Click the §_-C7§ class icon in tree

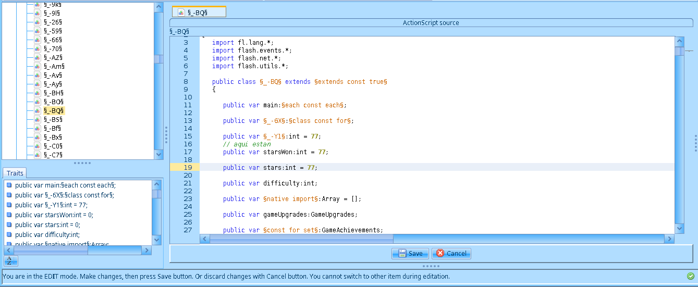38,155
